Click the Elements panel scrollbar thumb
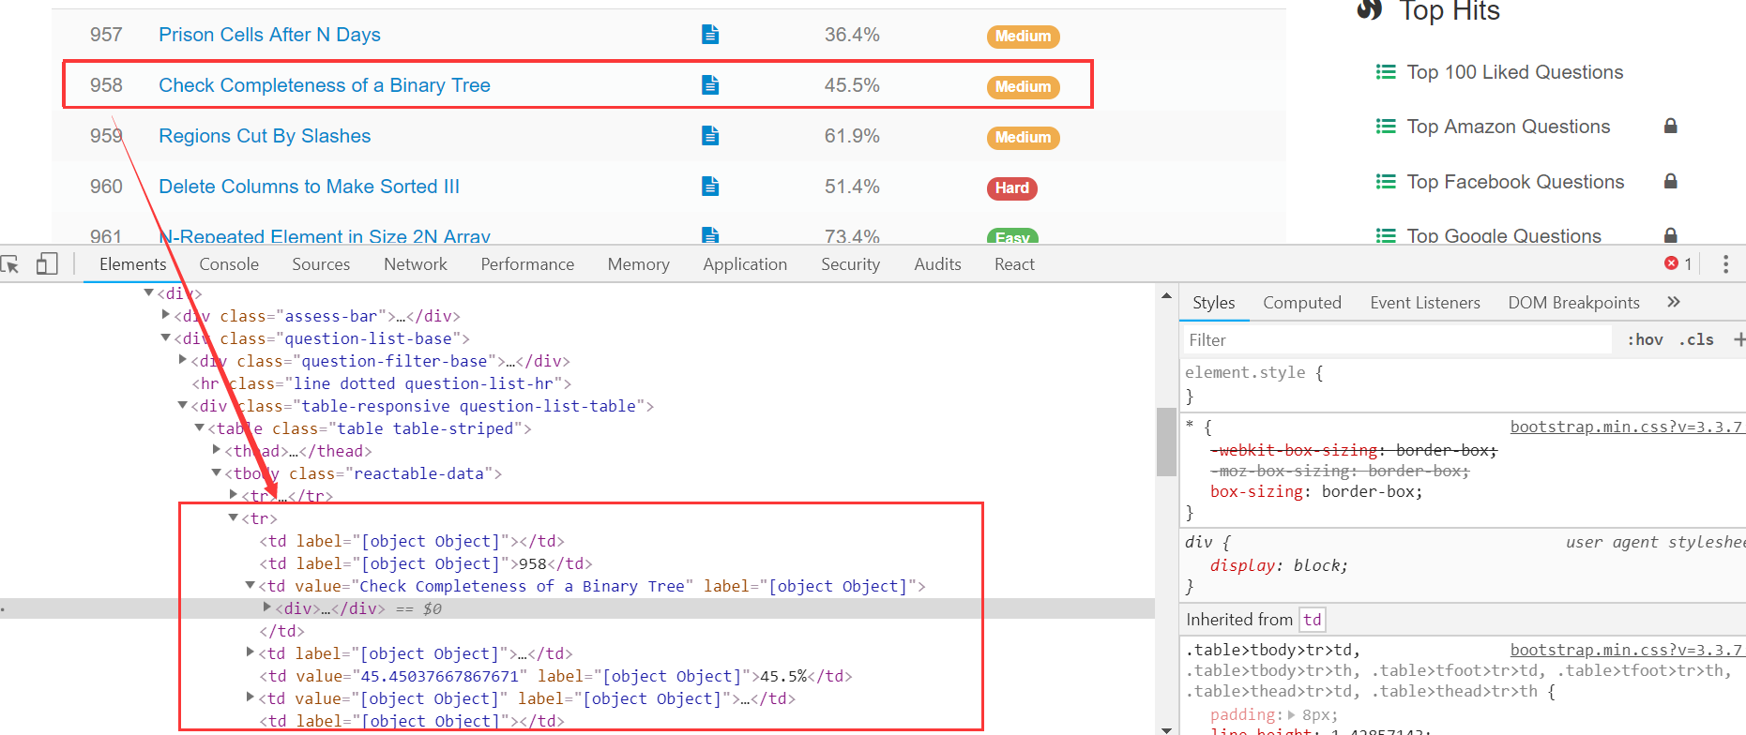 (x=1166, y=442)
